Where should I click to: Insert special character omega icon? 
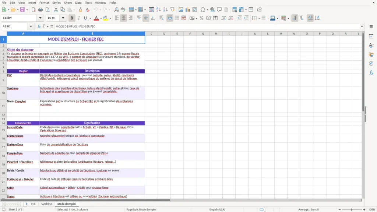203,10
